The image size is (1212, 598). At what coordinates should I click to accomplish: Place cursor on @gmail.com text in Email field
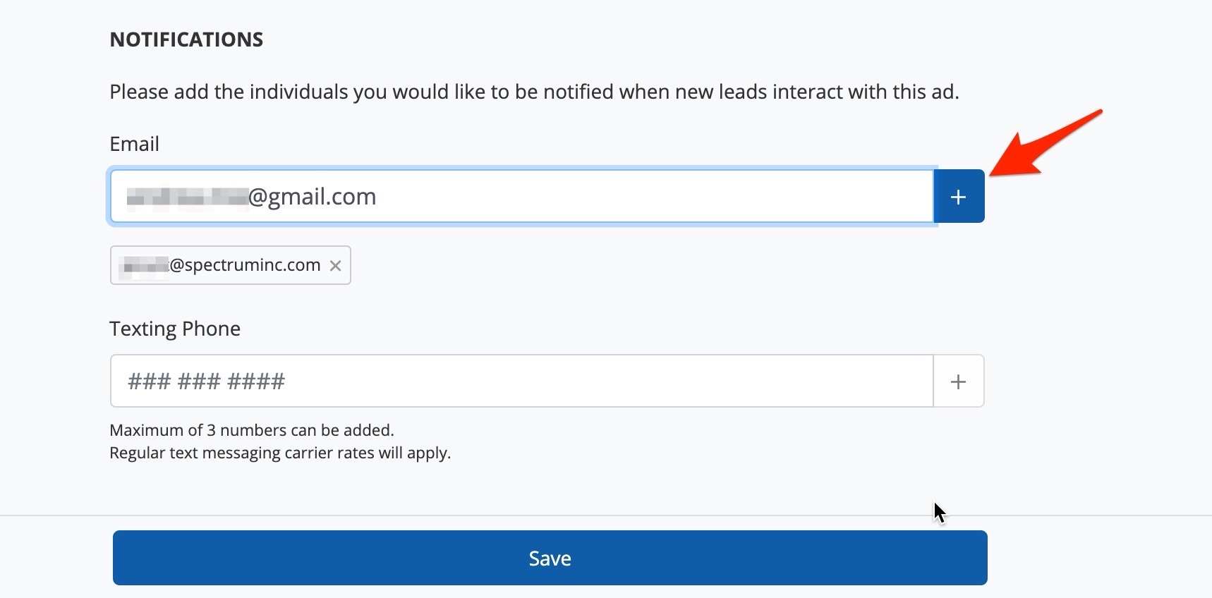coord(313,197)
